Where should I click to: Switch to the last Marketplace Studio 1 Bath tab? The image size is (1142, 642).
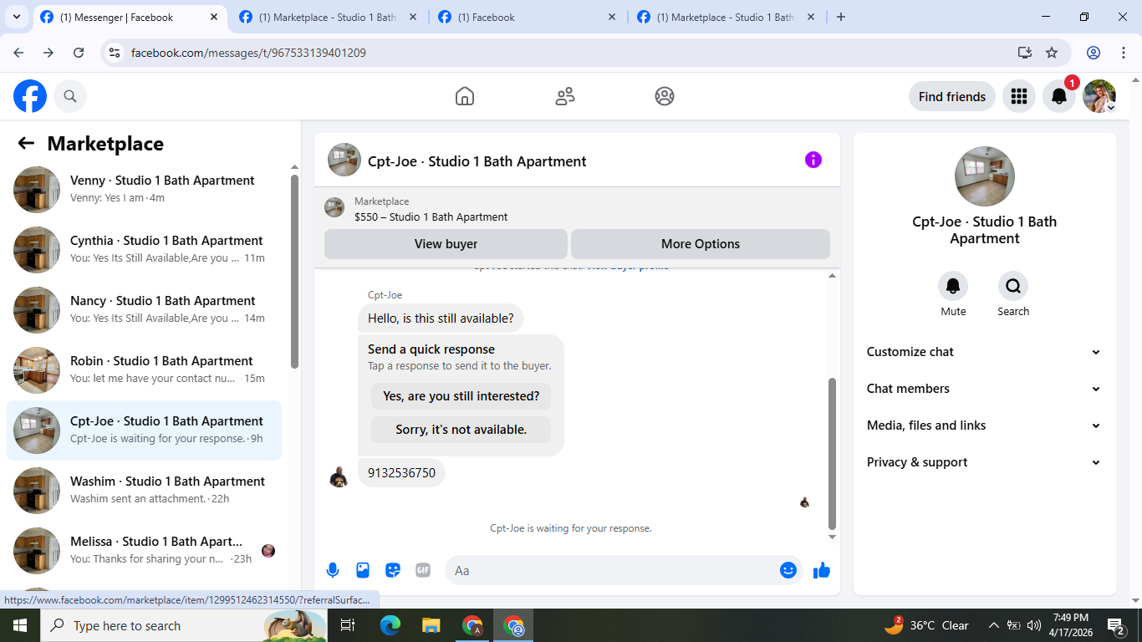point(726,18)
